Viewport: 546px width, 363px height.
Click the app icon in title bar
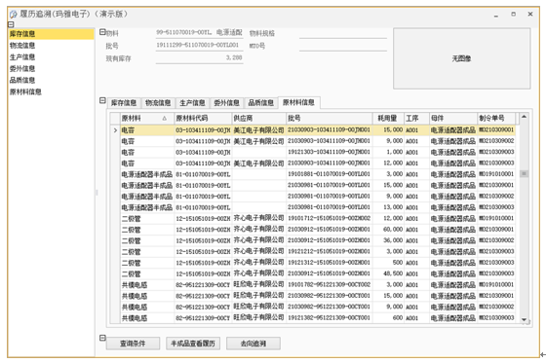pyautogui.click(x=14, y=15)
